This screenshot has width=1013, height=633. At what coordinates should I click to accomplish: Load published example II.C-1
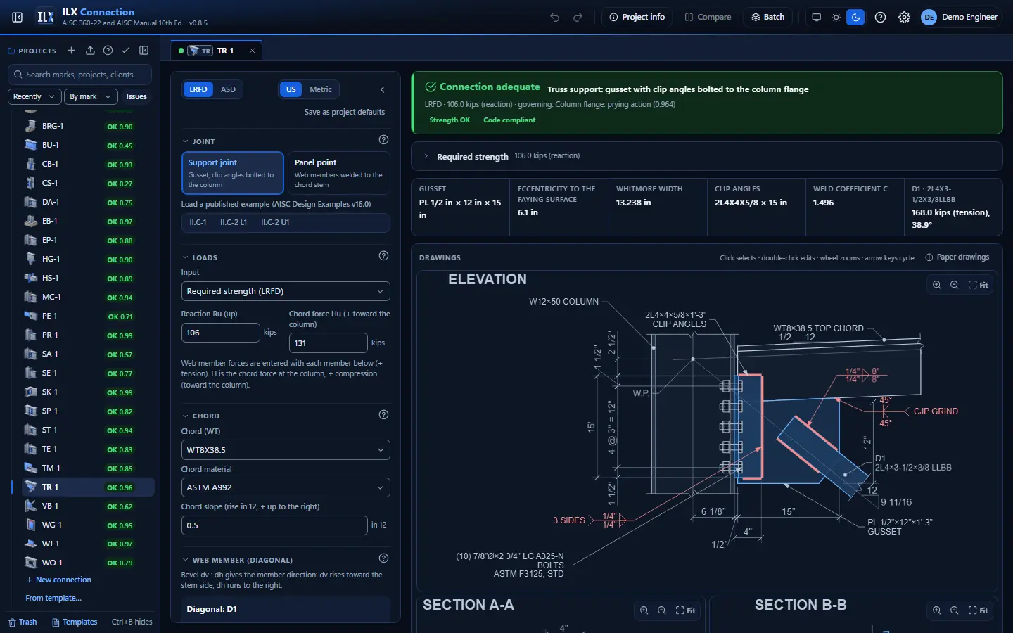[198, 222]
